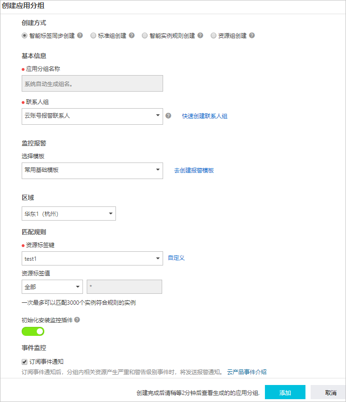Show help tooltip beside 联系人组 dropdown
The image size is (346, 402).
click(x=168, y=116)
